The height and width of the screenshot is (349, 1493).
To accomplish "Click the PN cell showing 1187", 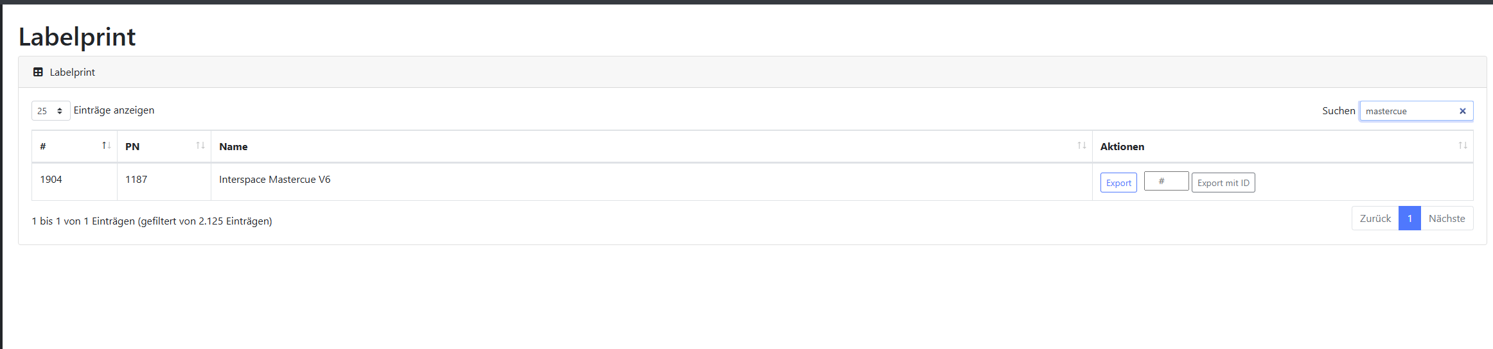I will click(x=136, y=180).
